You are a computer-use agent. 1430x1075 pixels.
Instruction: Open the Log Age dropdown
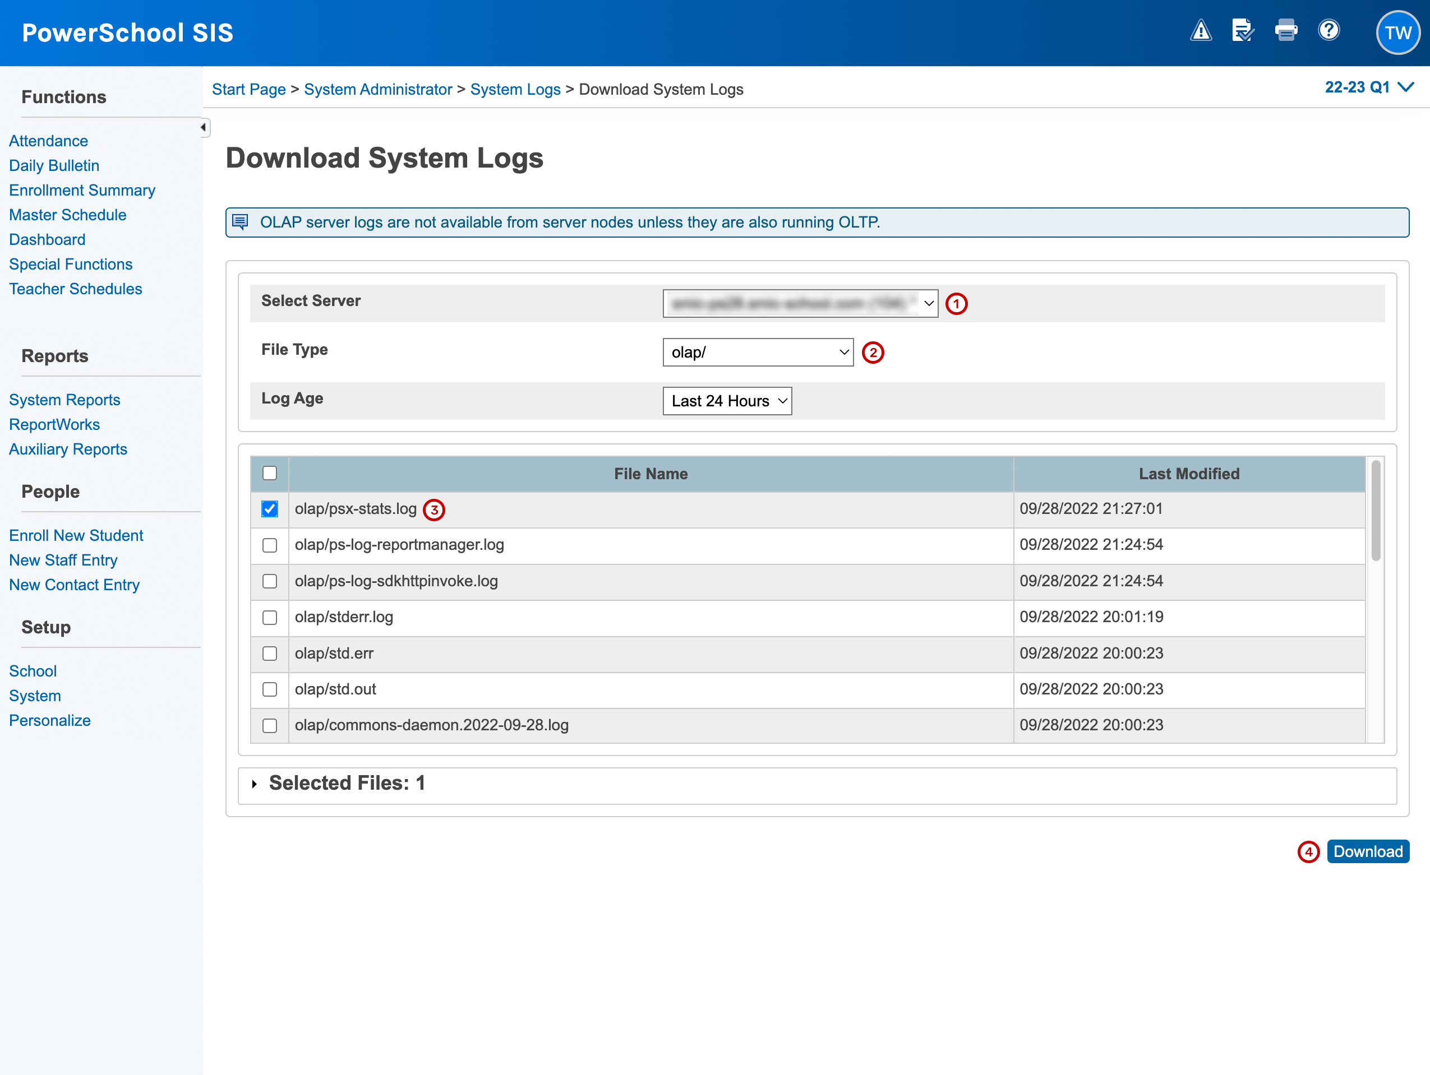pyautogui.click(x=727, y=401)
